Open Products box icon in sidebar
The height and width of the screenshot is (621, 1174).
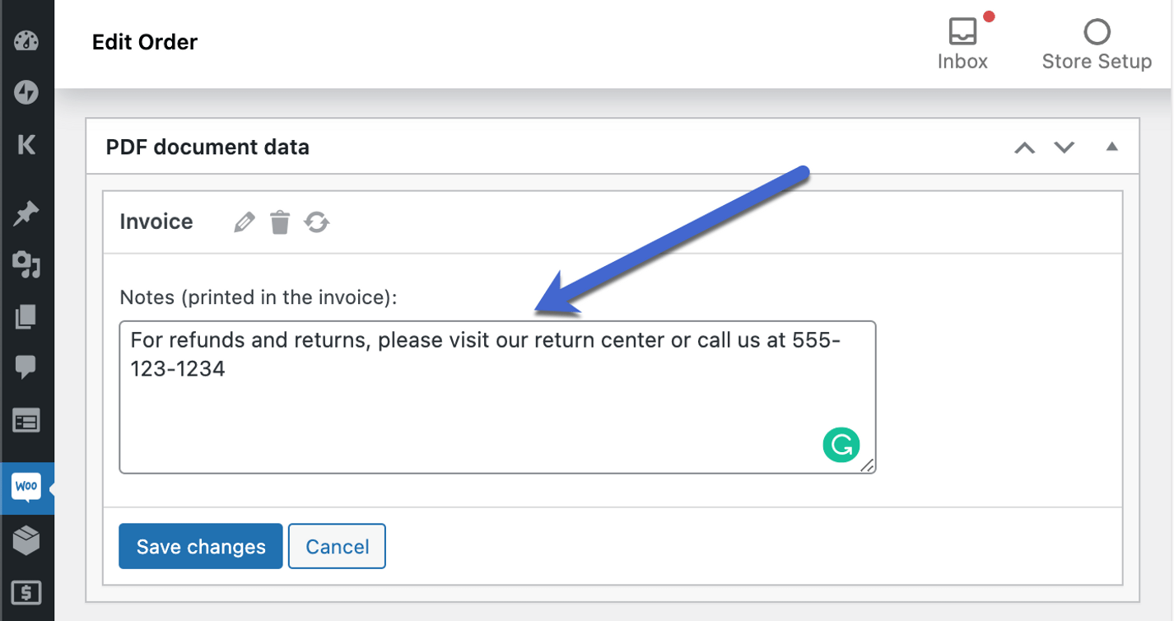pyautogui.click(x=26, y=540)
